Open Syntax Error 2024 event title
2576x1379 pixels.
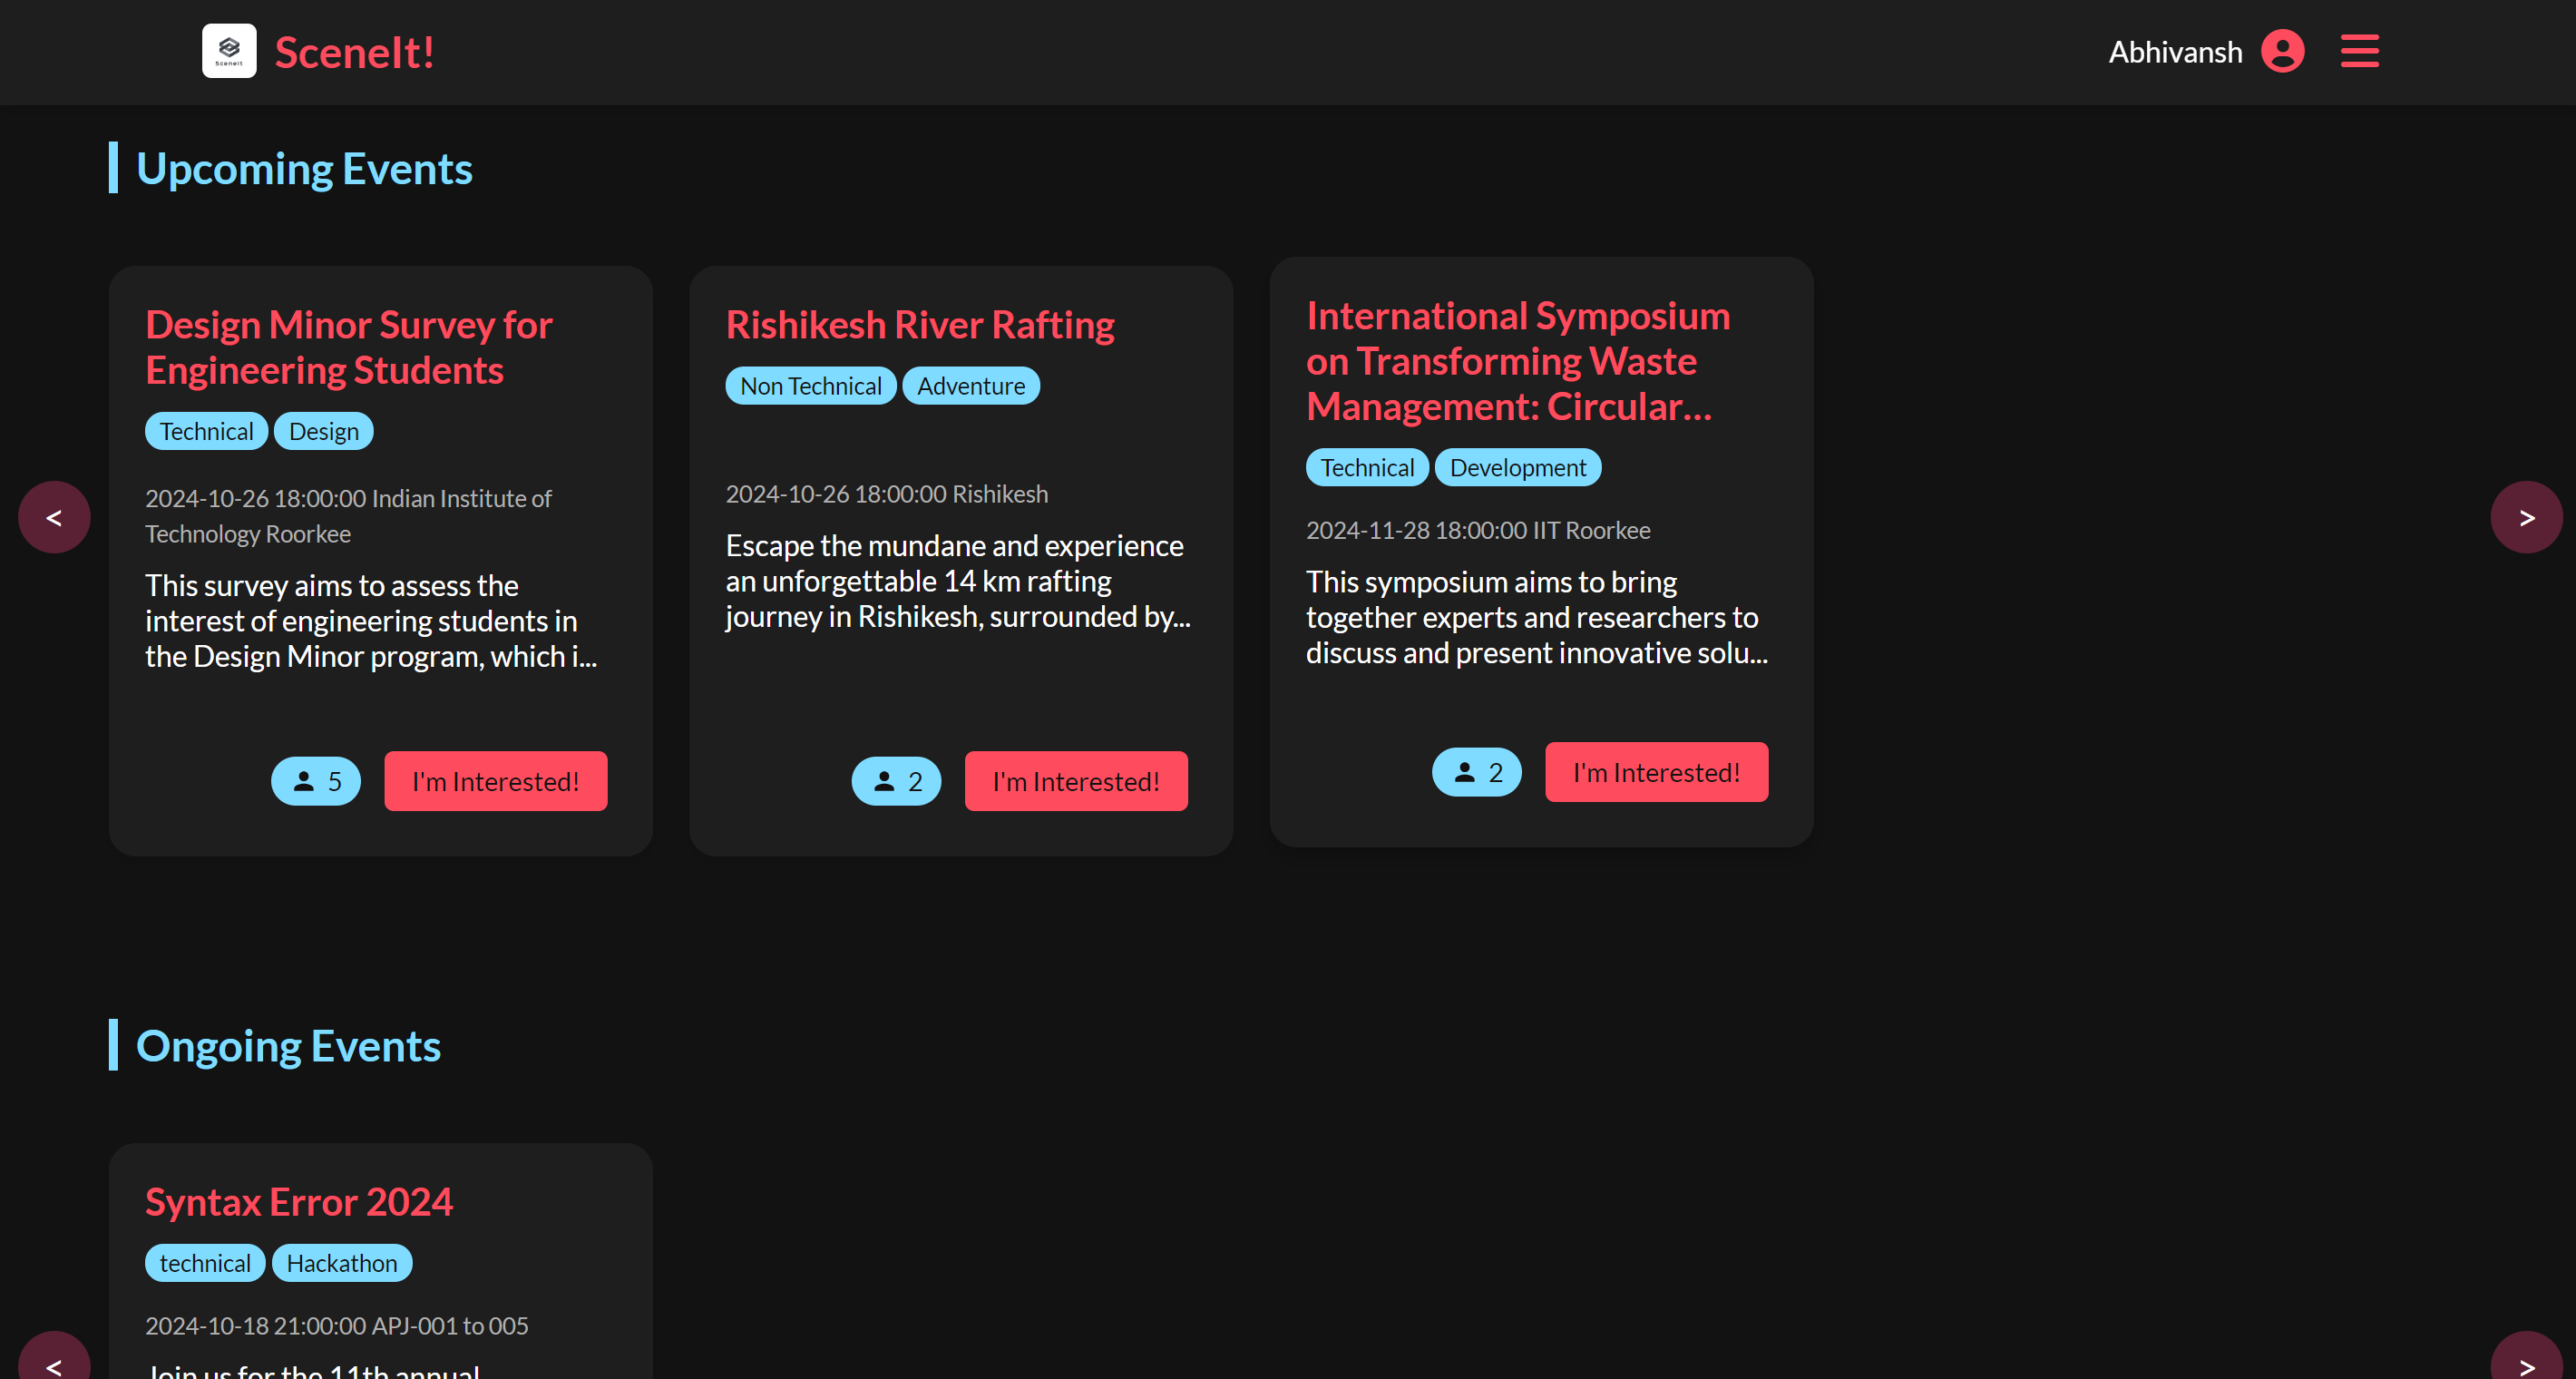[299, 1202]
